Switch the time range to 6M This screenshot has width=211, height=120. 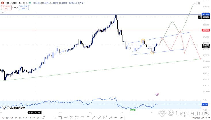pyautogui.click(x=20, y=118)
